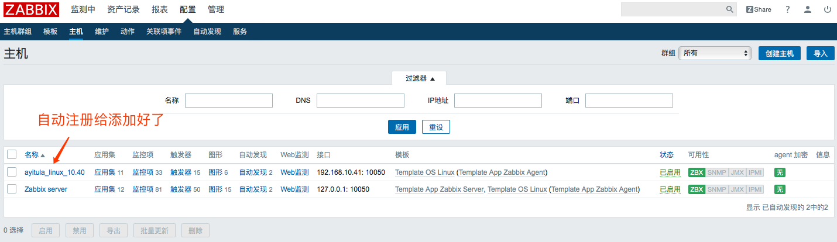
Task: Toggle the select-all hosts checkbox
Action: click(x=12, y=154)
